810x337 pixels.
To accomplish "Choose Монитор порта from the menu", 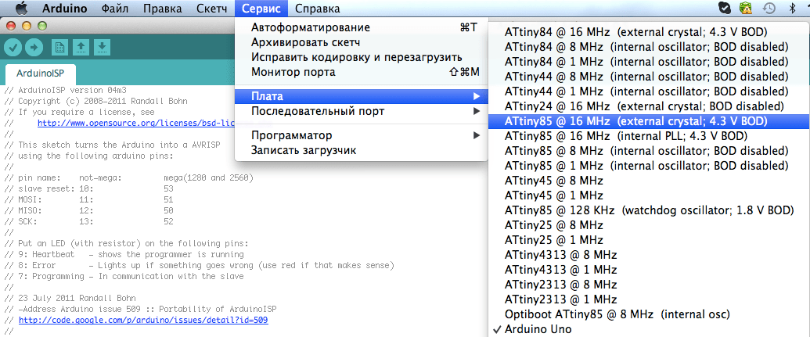I will (x=293, y=72).
